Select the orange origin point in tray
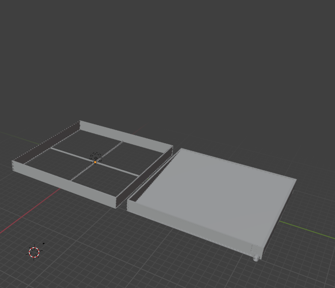335x288 pixels. (x=95, y=162)
